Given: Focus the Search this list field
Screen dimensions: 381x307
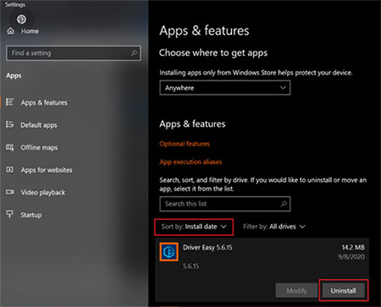Looking at the screenshot, I should pyautogui.click(x=225, y=204).
